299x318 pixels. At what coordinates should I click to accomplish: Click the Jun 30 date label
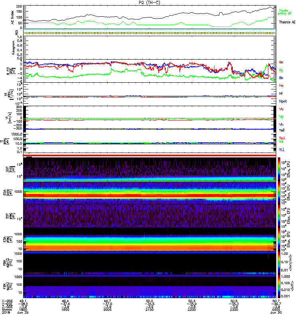click(x=276, y=312)
